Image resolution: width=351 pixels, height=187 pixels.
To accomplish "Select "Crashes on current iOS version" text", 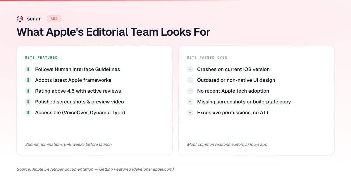I will [233, 69].
